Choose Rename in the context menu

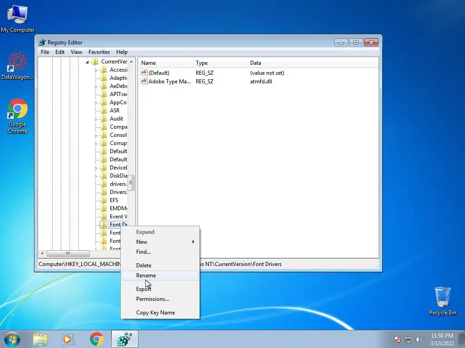(x=160, y=275)
